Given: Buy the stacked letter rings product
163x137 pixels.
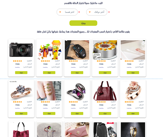Looking at the screenshot, I should point(49,113).
